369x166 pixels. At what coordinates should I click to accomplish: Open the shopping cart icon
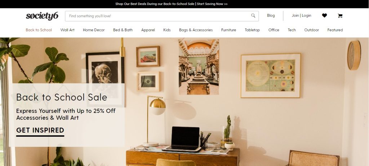340,16
